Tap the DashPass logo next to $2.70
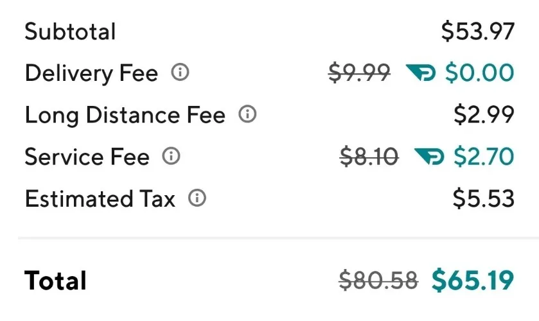The width and height of the screenshot is (539, 321). pyautogui.click(x=429, y=157)
